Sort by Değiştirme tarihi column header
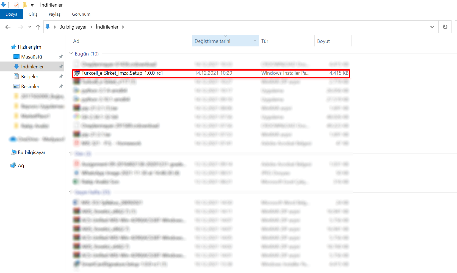Image resolution: width=457 pixels, height=273 pixels. (212, 41)
